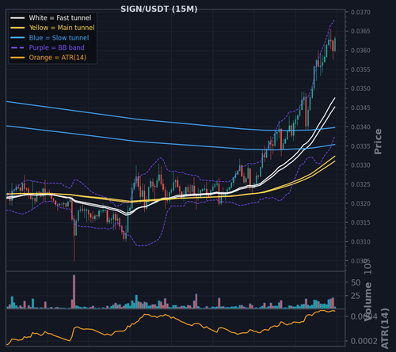This screenshot has width=396, height=352.
Task: Click the 0.0365 price axis label
Action: pos(360,31)
